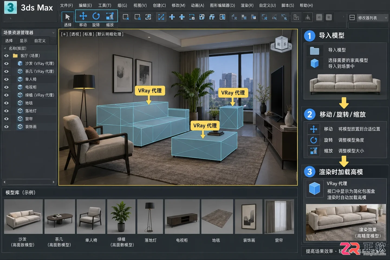
Task: Click the cube icon of 沙发 (VRay 代理)
Action: pos(20,63)
